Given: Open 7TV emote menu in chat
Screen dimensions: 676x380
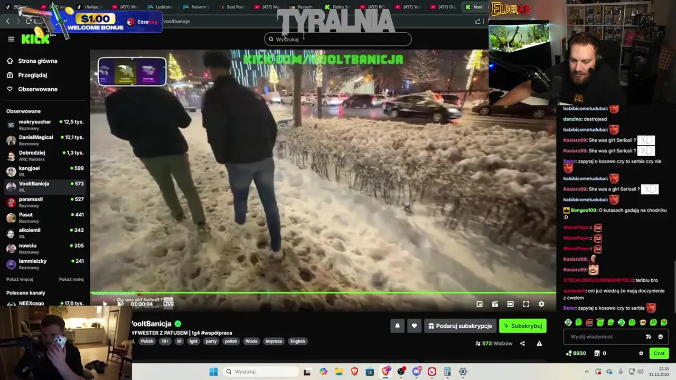Looking at the screenshot, I should click(x=649, y=337).
